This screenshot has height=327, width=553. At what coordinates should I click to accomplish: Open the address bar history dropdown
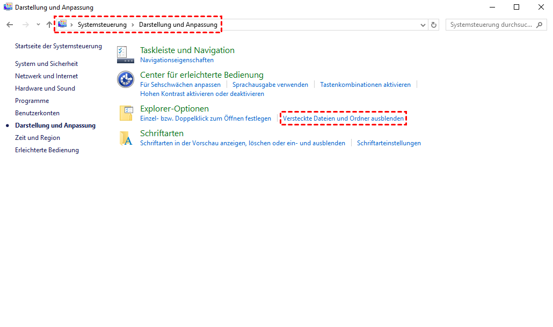[423, 25]
